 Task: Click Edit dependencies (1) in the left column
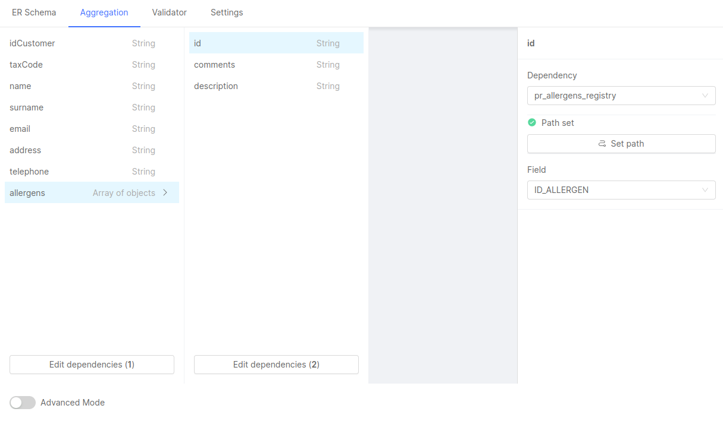[92, 365]
